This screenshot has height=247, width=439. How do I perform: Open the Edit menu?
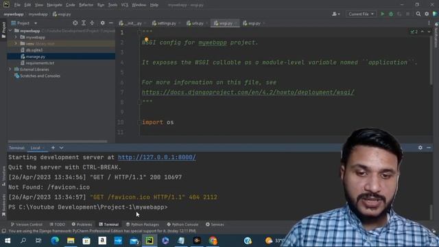tap(27, 5)
